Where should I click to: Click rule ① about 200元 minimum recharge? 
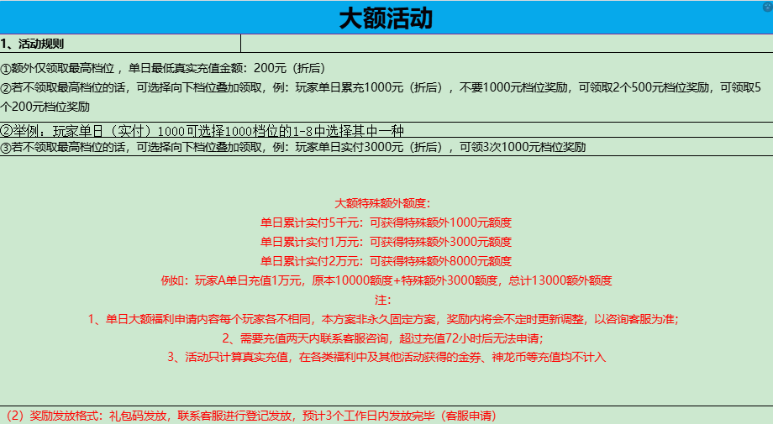(x=163, y=69)
